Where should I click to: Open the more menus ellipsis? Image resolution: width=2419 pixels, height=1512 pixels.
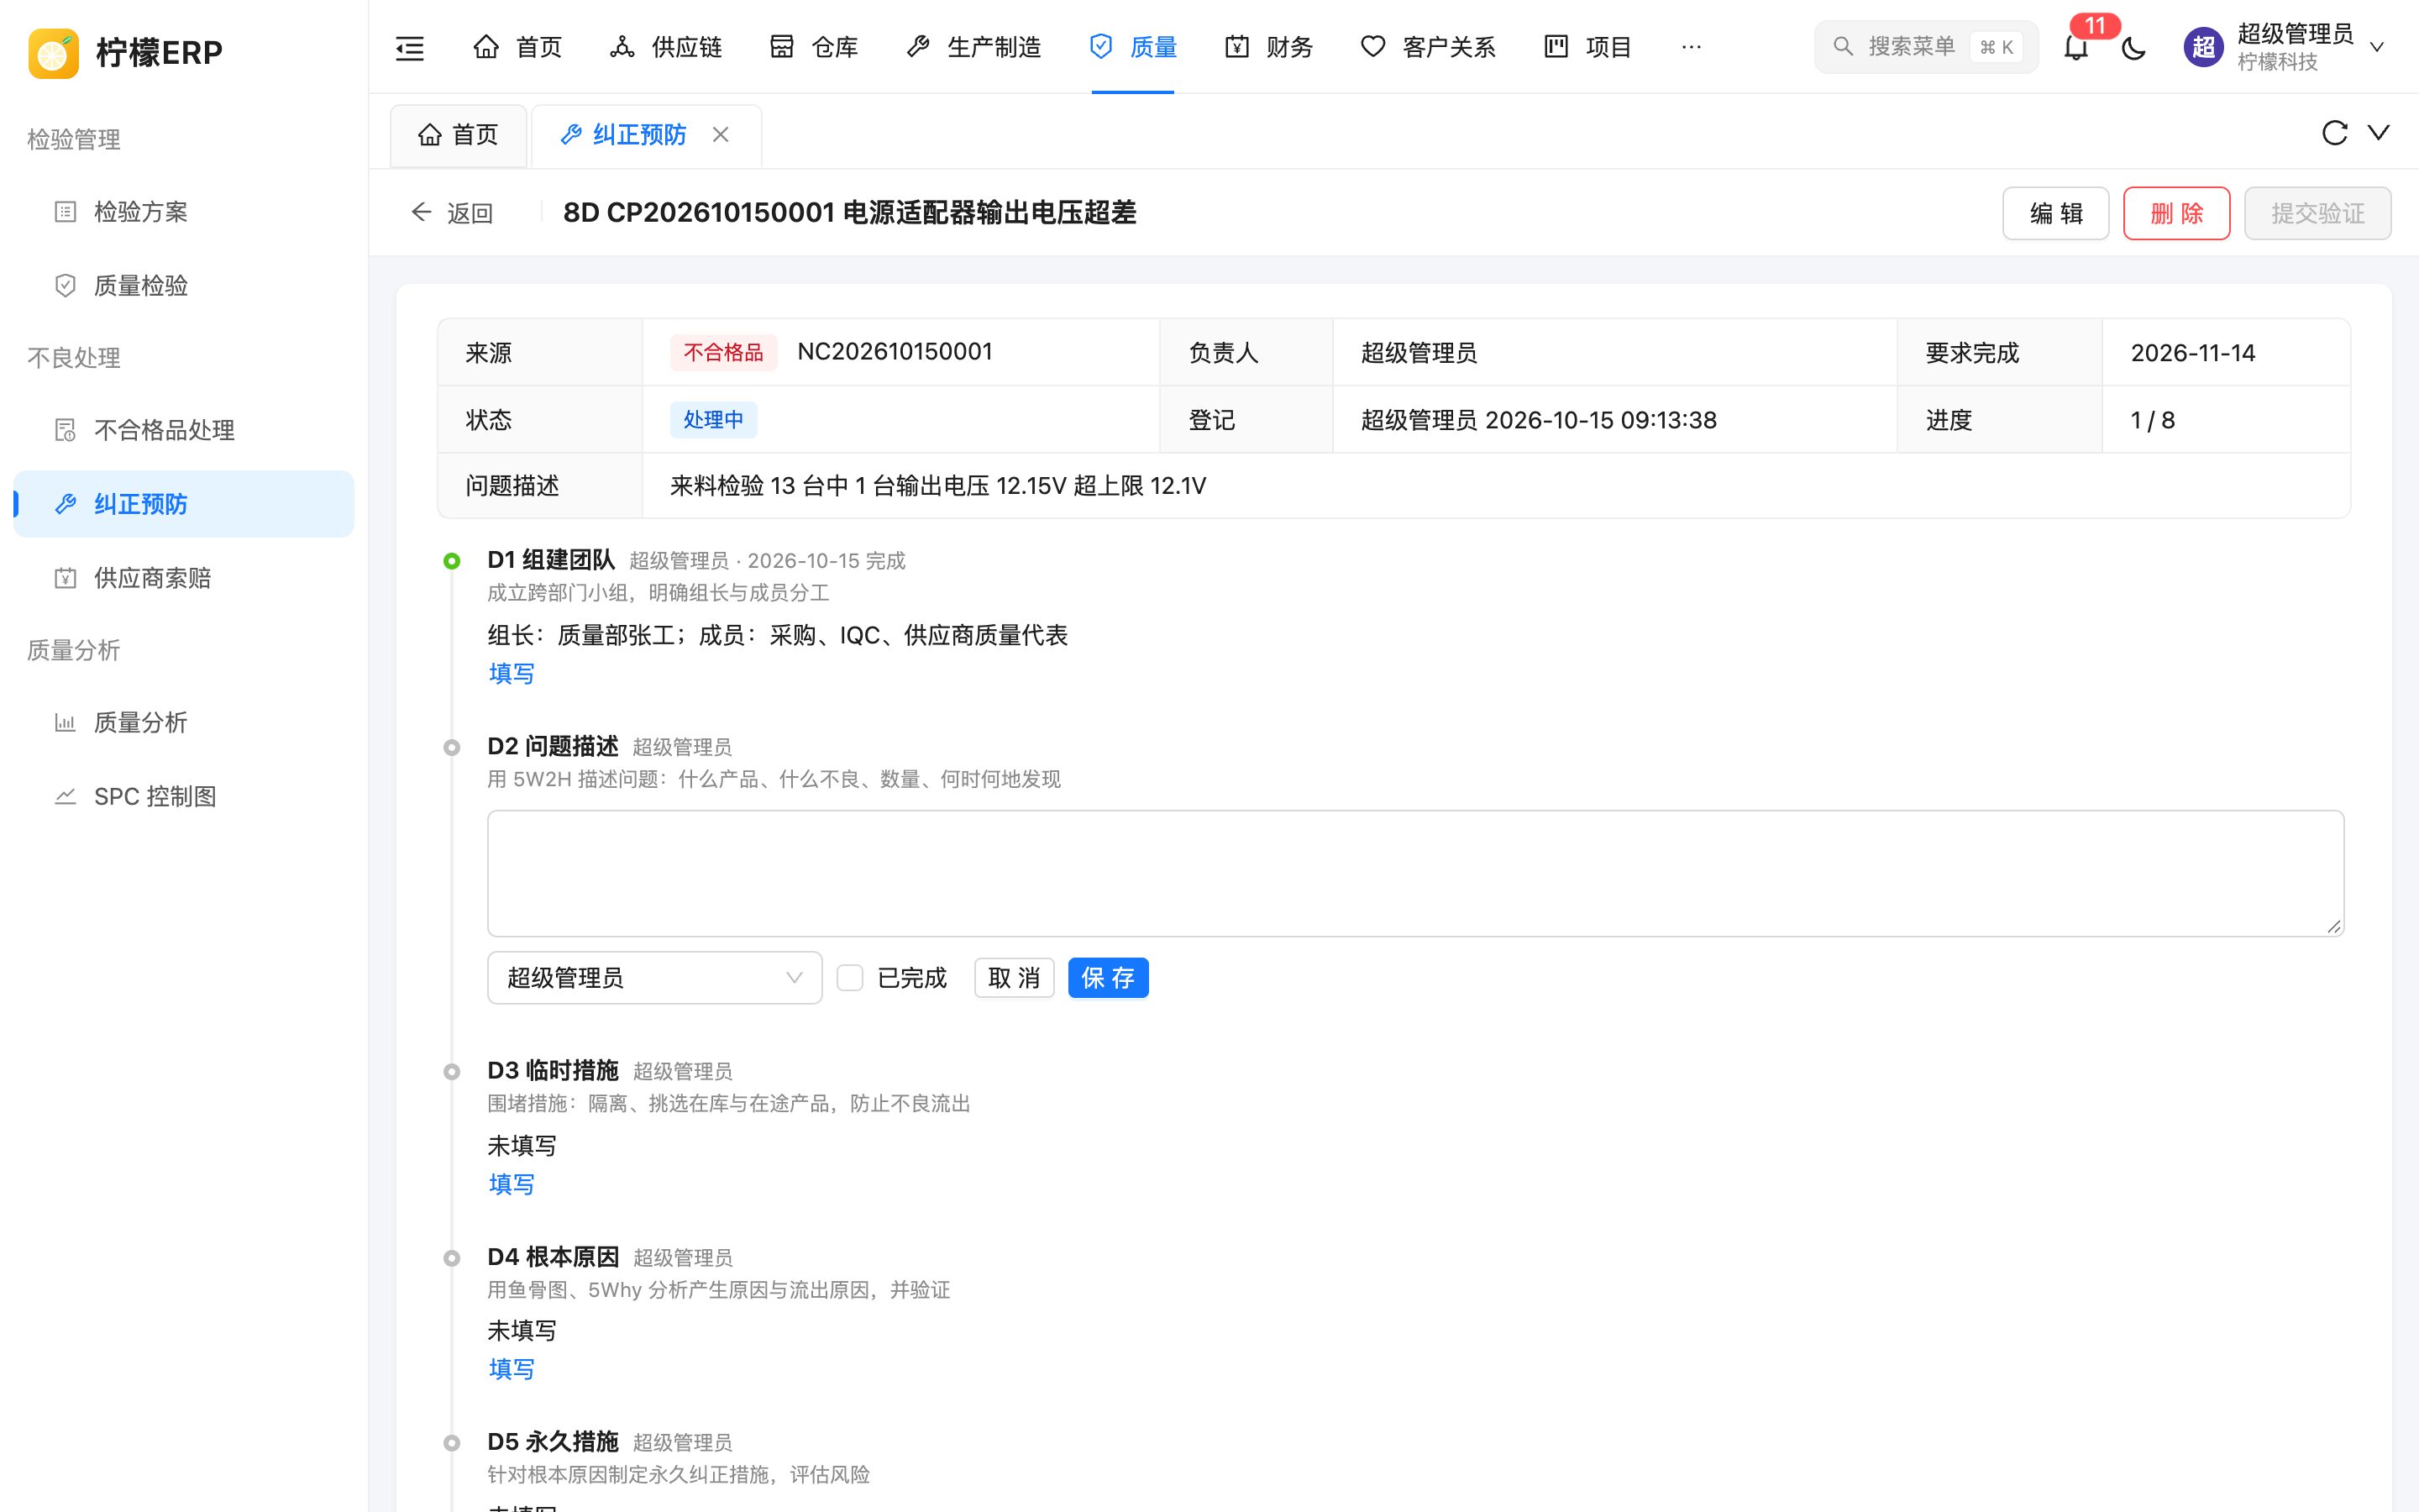(1692, 47)
